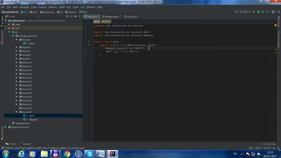
Task: Click the UTF-8 encoding in status bar
Action: click(x=267, y=148)
